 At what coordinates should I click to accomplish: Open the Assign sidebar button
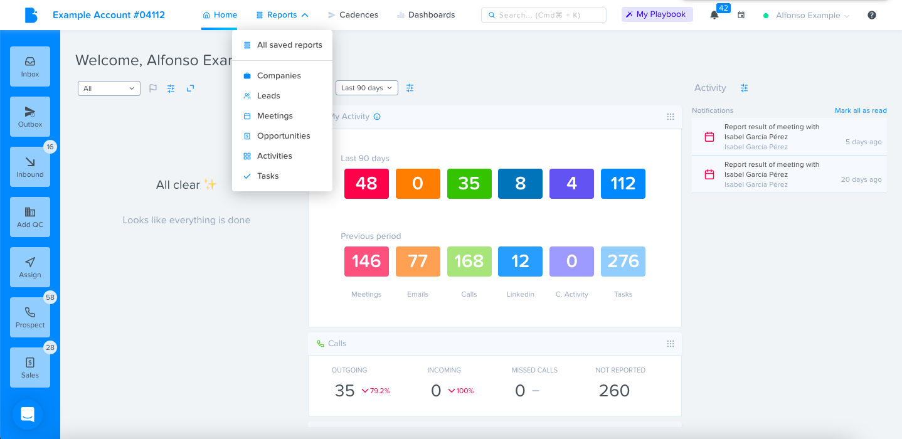point(30,267)
